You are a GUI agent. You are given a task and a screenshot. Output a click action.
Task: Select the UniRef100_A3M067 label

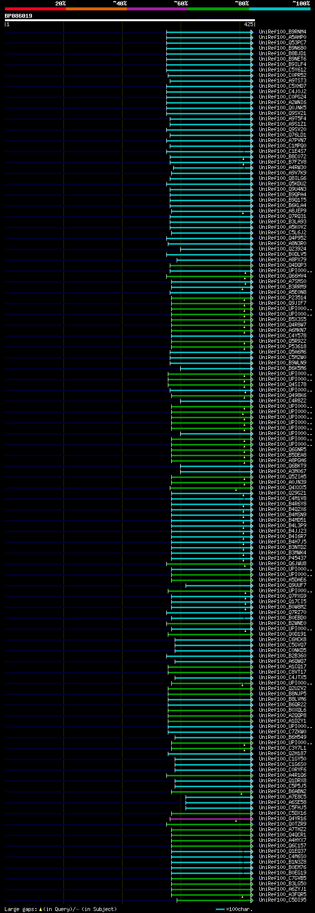click(x=283, y=471)
